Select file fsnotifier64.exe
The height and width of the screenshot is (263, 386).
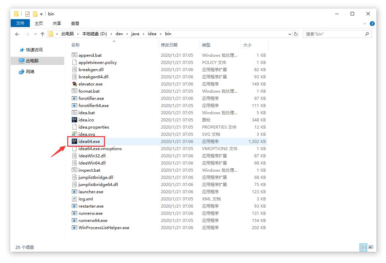[94, 105]
